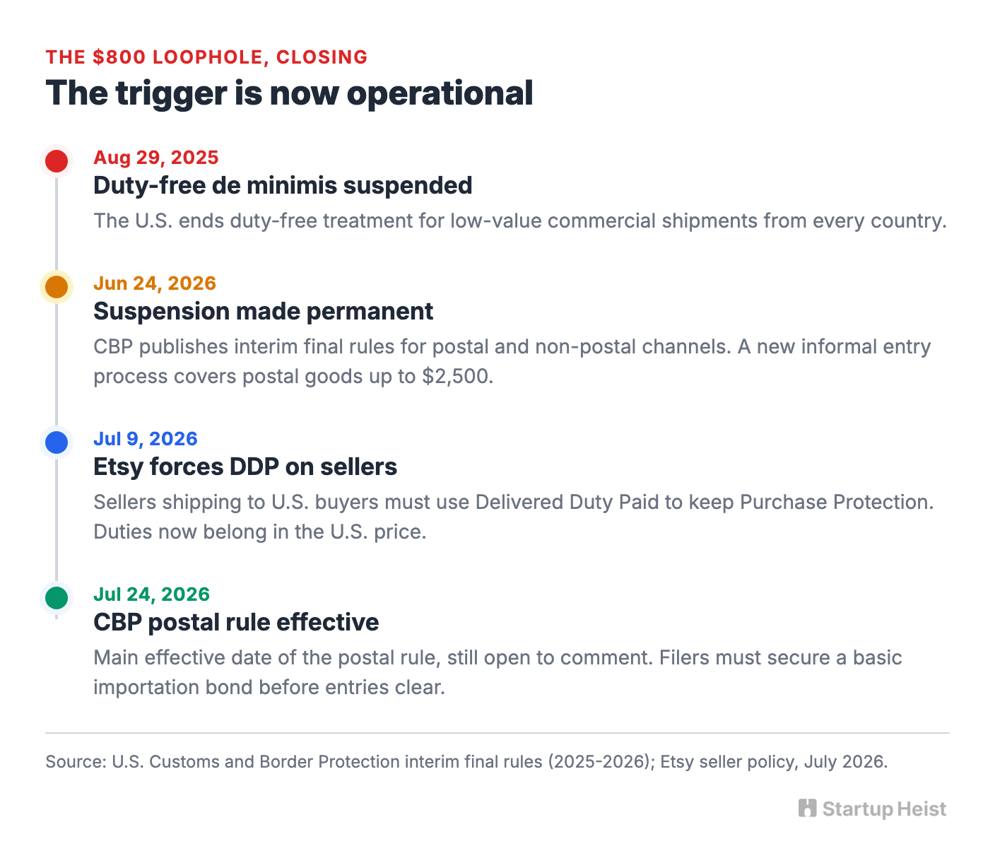Click the orange Jun 24, 2026 timeline dot
Screen dimensions: 995x868
click(57, 287)
